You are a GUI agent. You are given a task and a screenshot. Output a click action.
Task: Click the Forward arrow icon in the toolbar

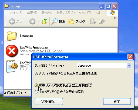(32, 21)
